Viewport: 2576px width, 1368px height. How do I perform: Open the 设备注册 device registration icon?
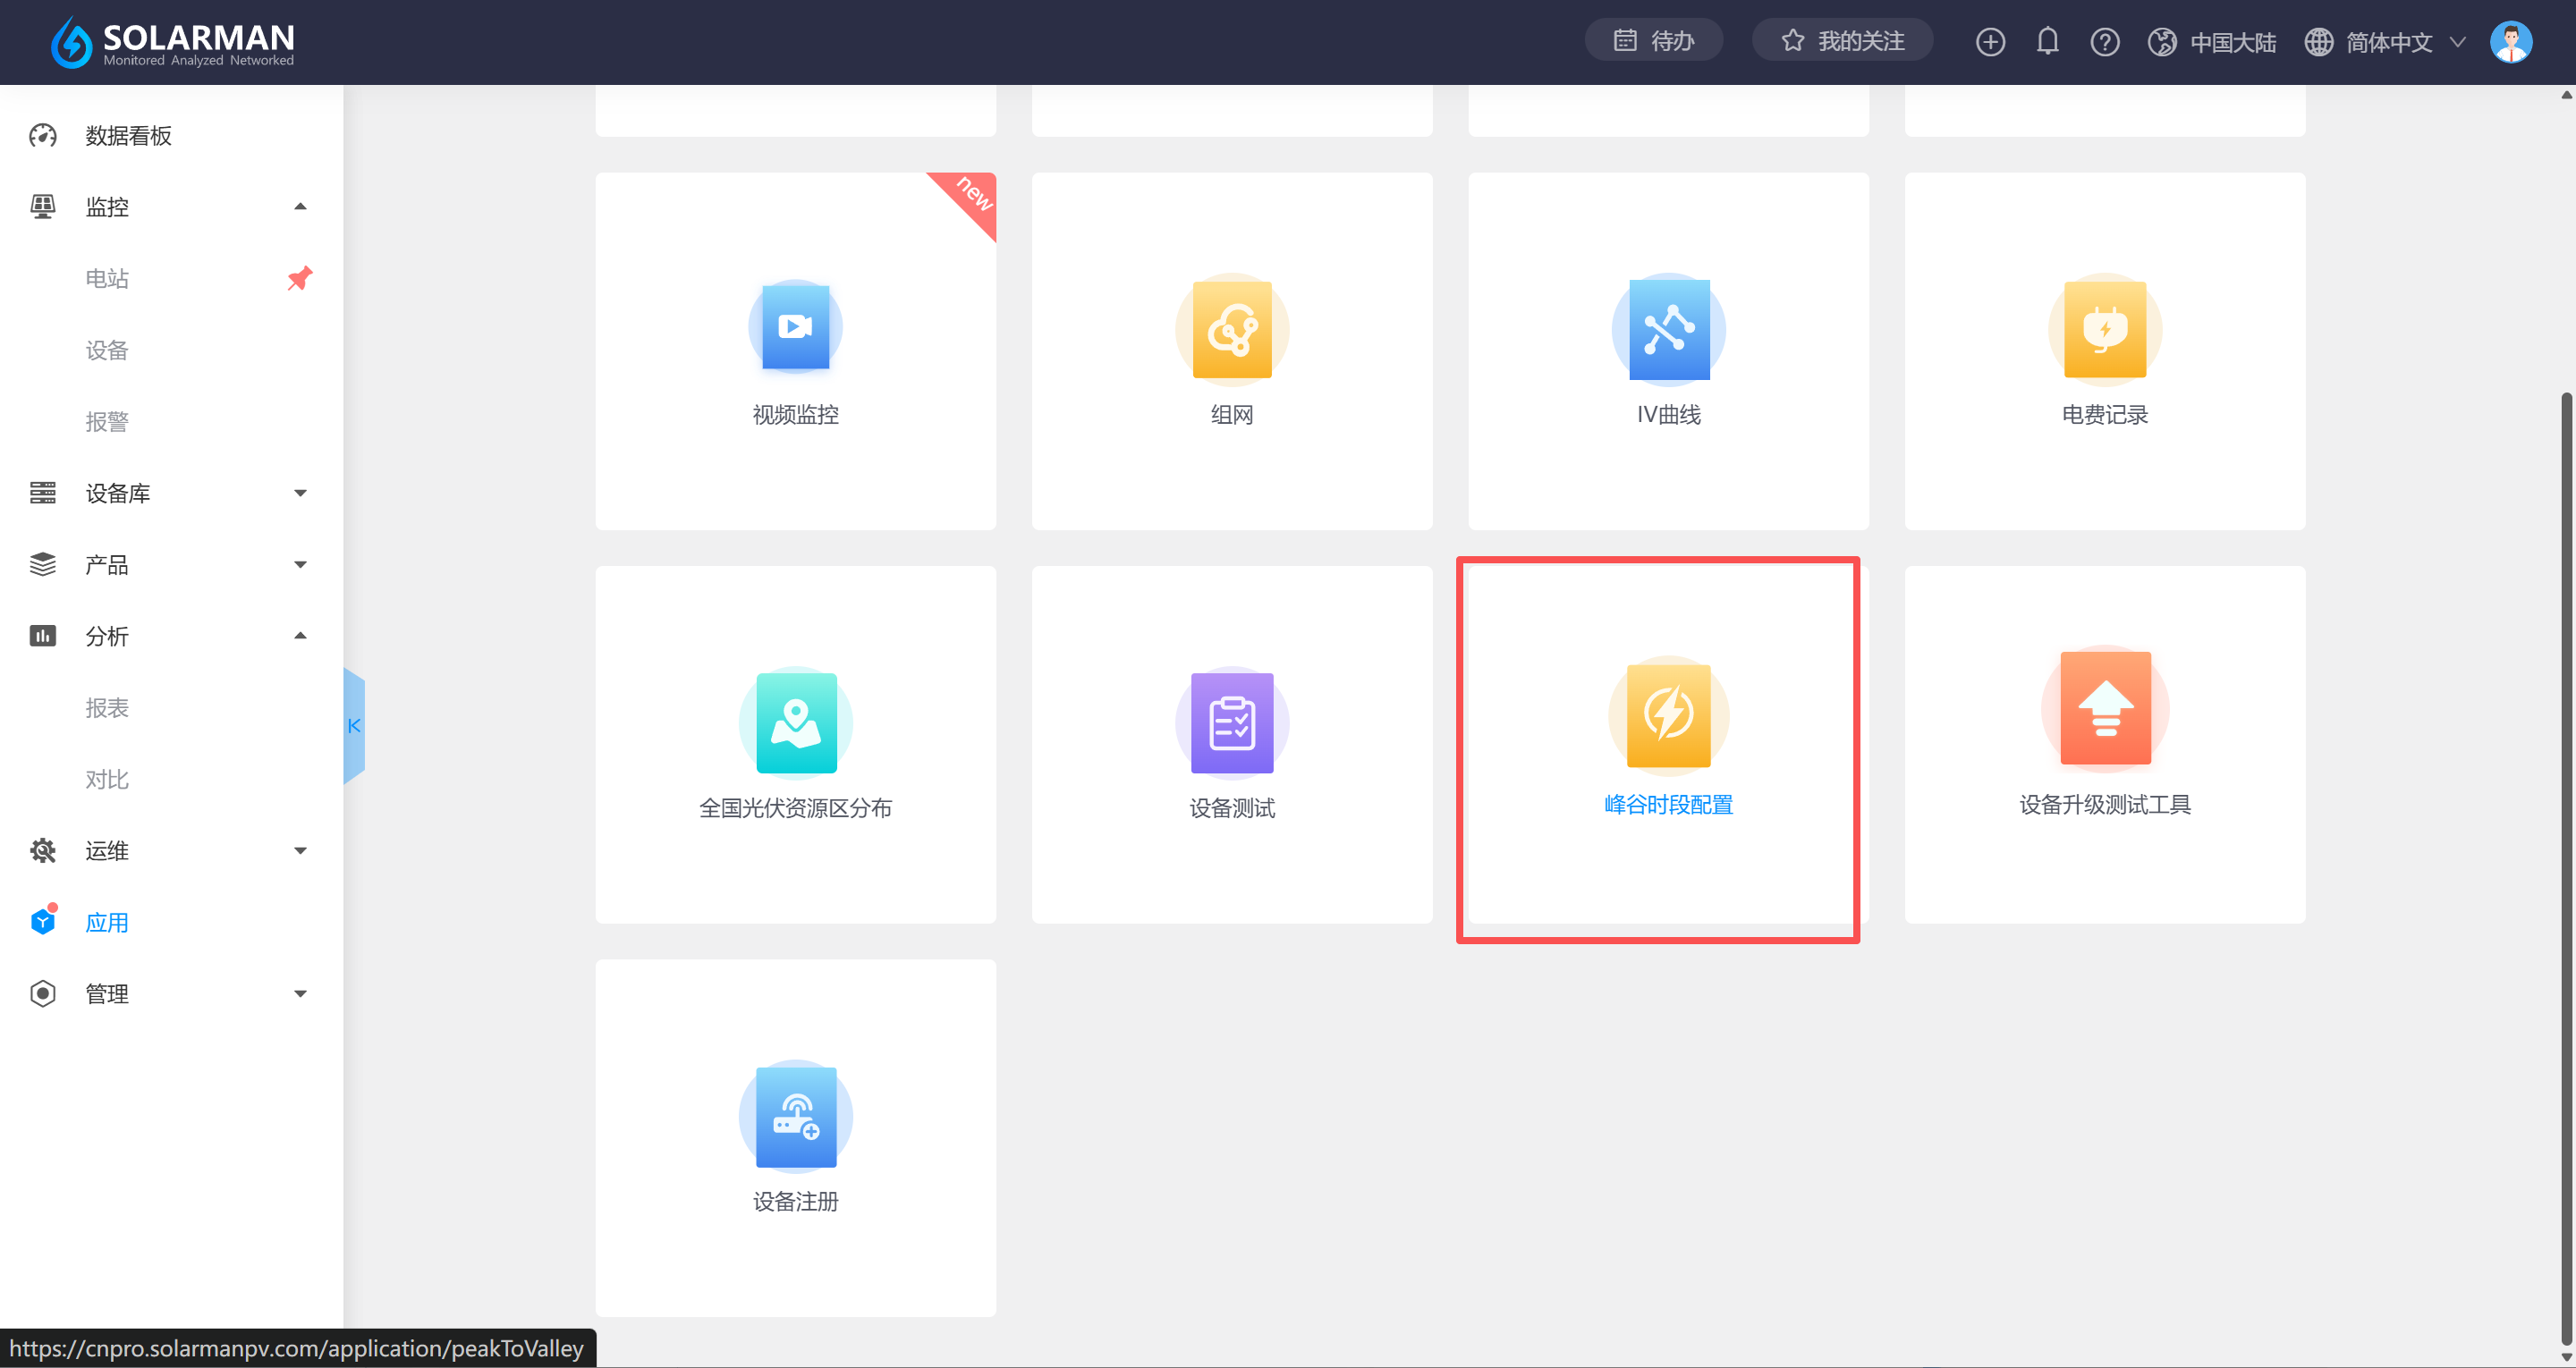[x=795, y=1116]
